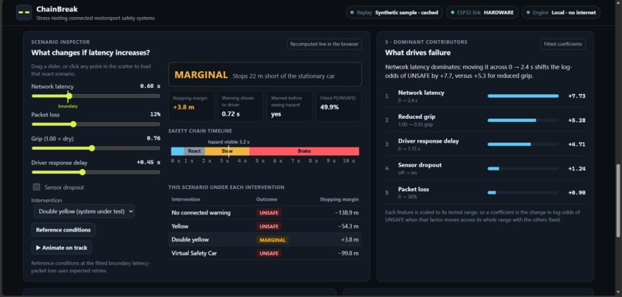This screenshot has width=622, height=297.
Task: Click the −138.9 m stopping margin value
Action: [346, 213]
